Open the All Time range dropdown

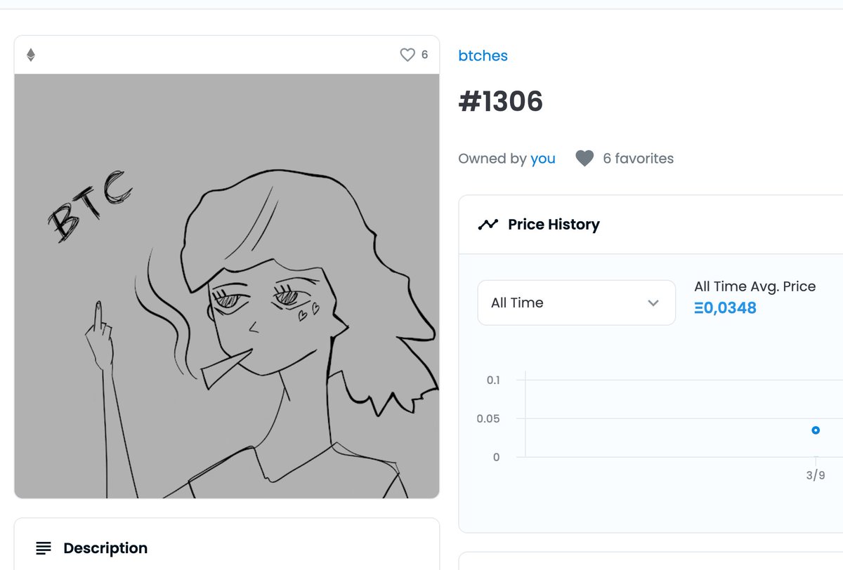pyautogui.click(x=576, y=303)
